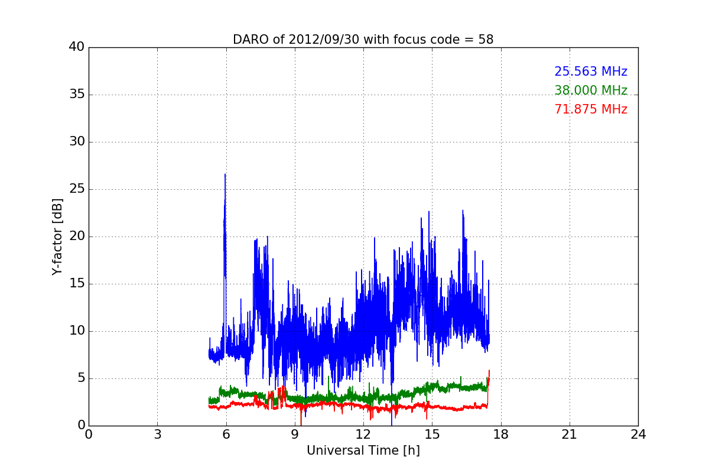
Task: Select the green 38.000 MHz legend label
Action: click(591, 90)
